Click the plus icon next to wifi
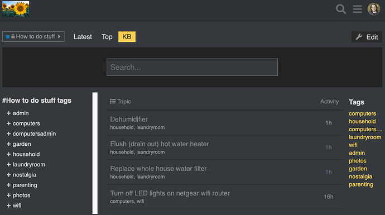Screen dimensions: 385x215 tap(8, 206)
